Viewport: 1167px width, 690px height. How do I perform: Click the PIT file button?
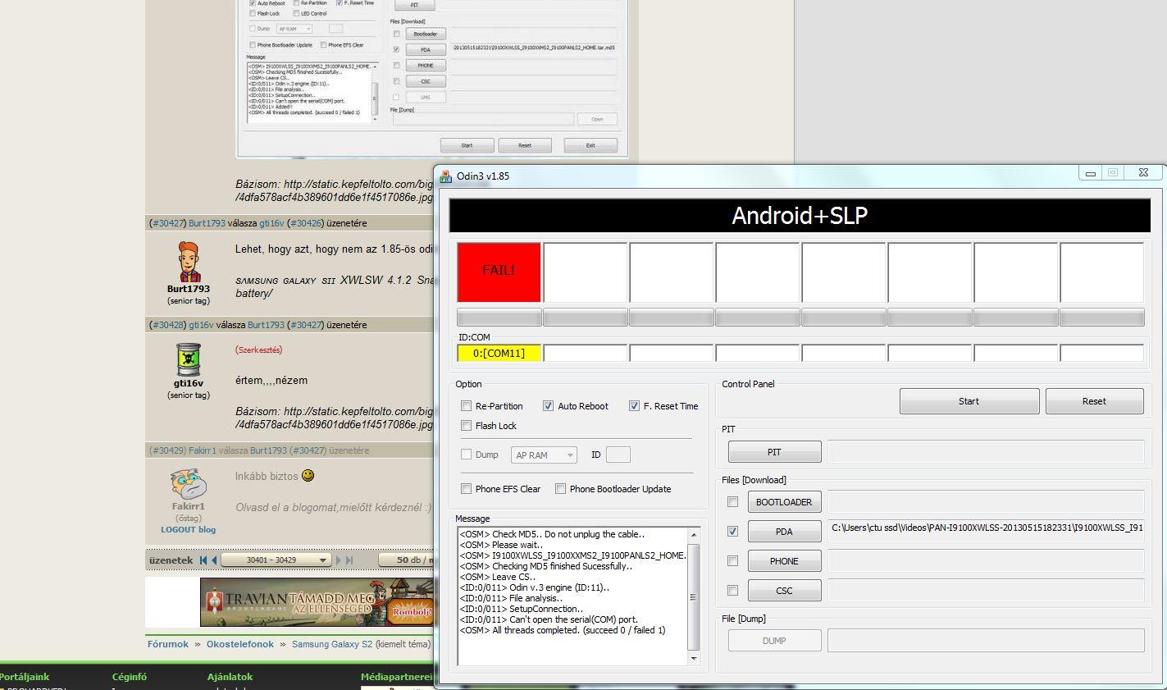774,452
